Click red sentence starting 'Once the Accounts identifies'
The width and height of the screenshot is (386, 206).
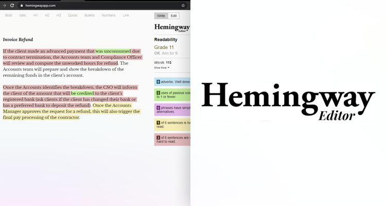pyautogui.click(x=70, y=87)
